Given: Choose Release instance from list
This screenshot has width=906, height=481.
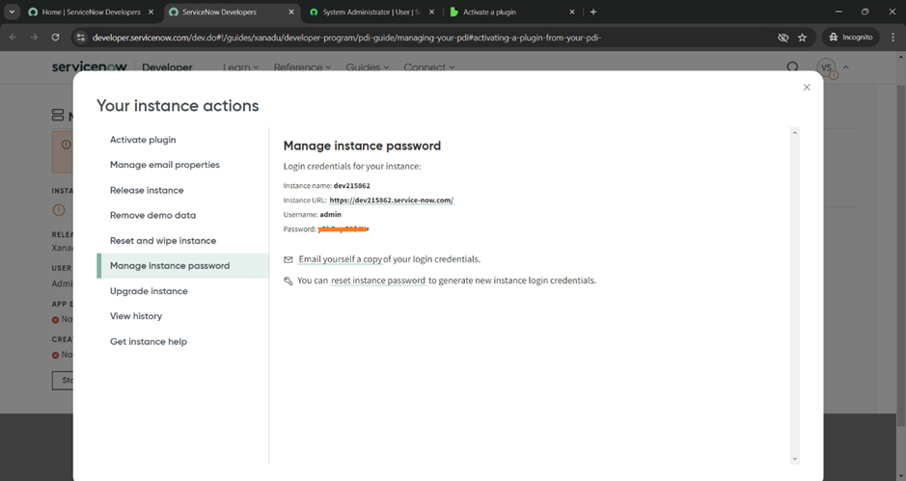Looking at the screenshot, I should point(147,190).
